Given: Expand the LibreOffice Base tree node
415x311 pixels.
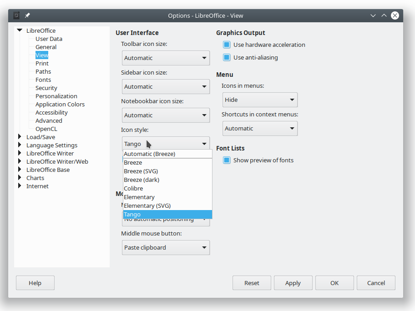Looking at the screenshot, I should click(20, 170).
